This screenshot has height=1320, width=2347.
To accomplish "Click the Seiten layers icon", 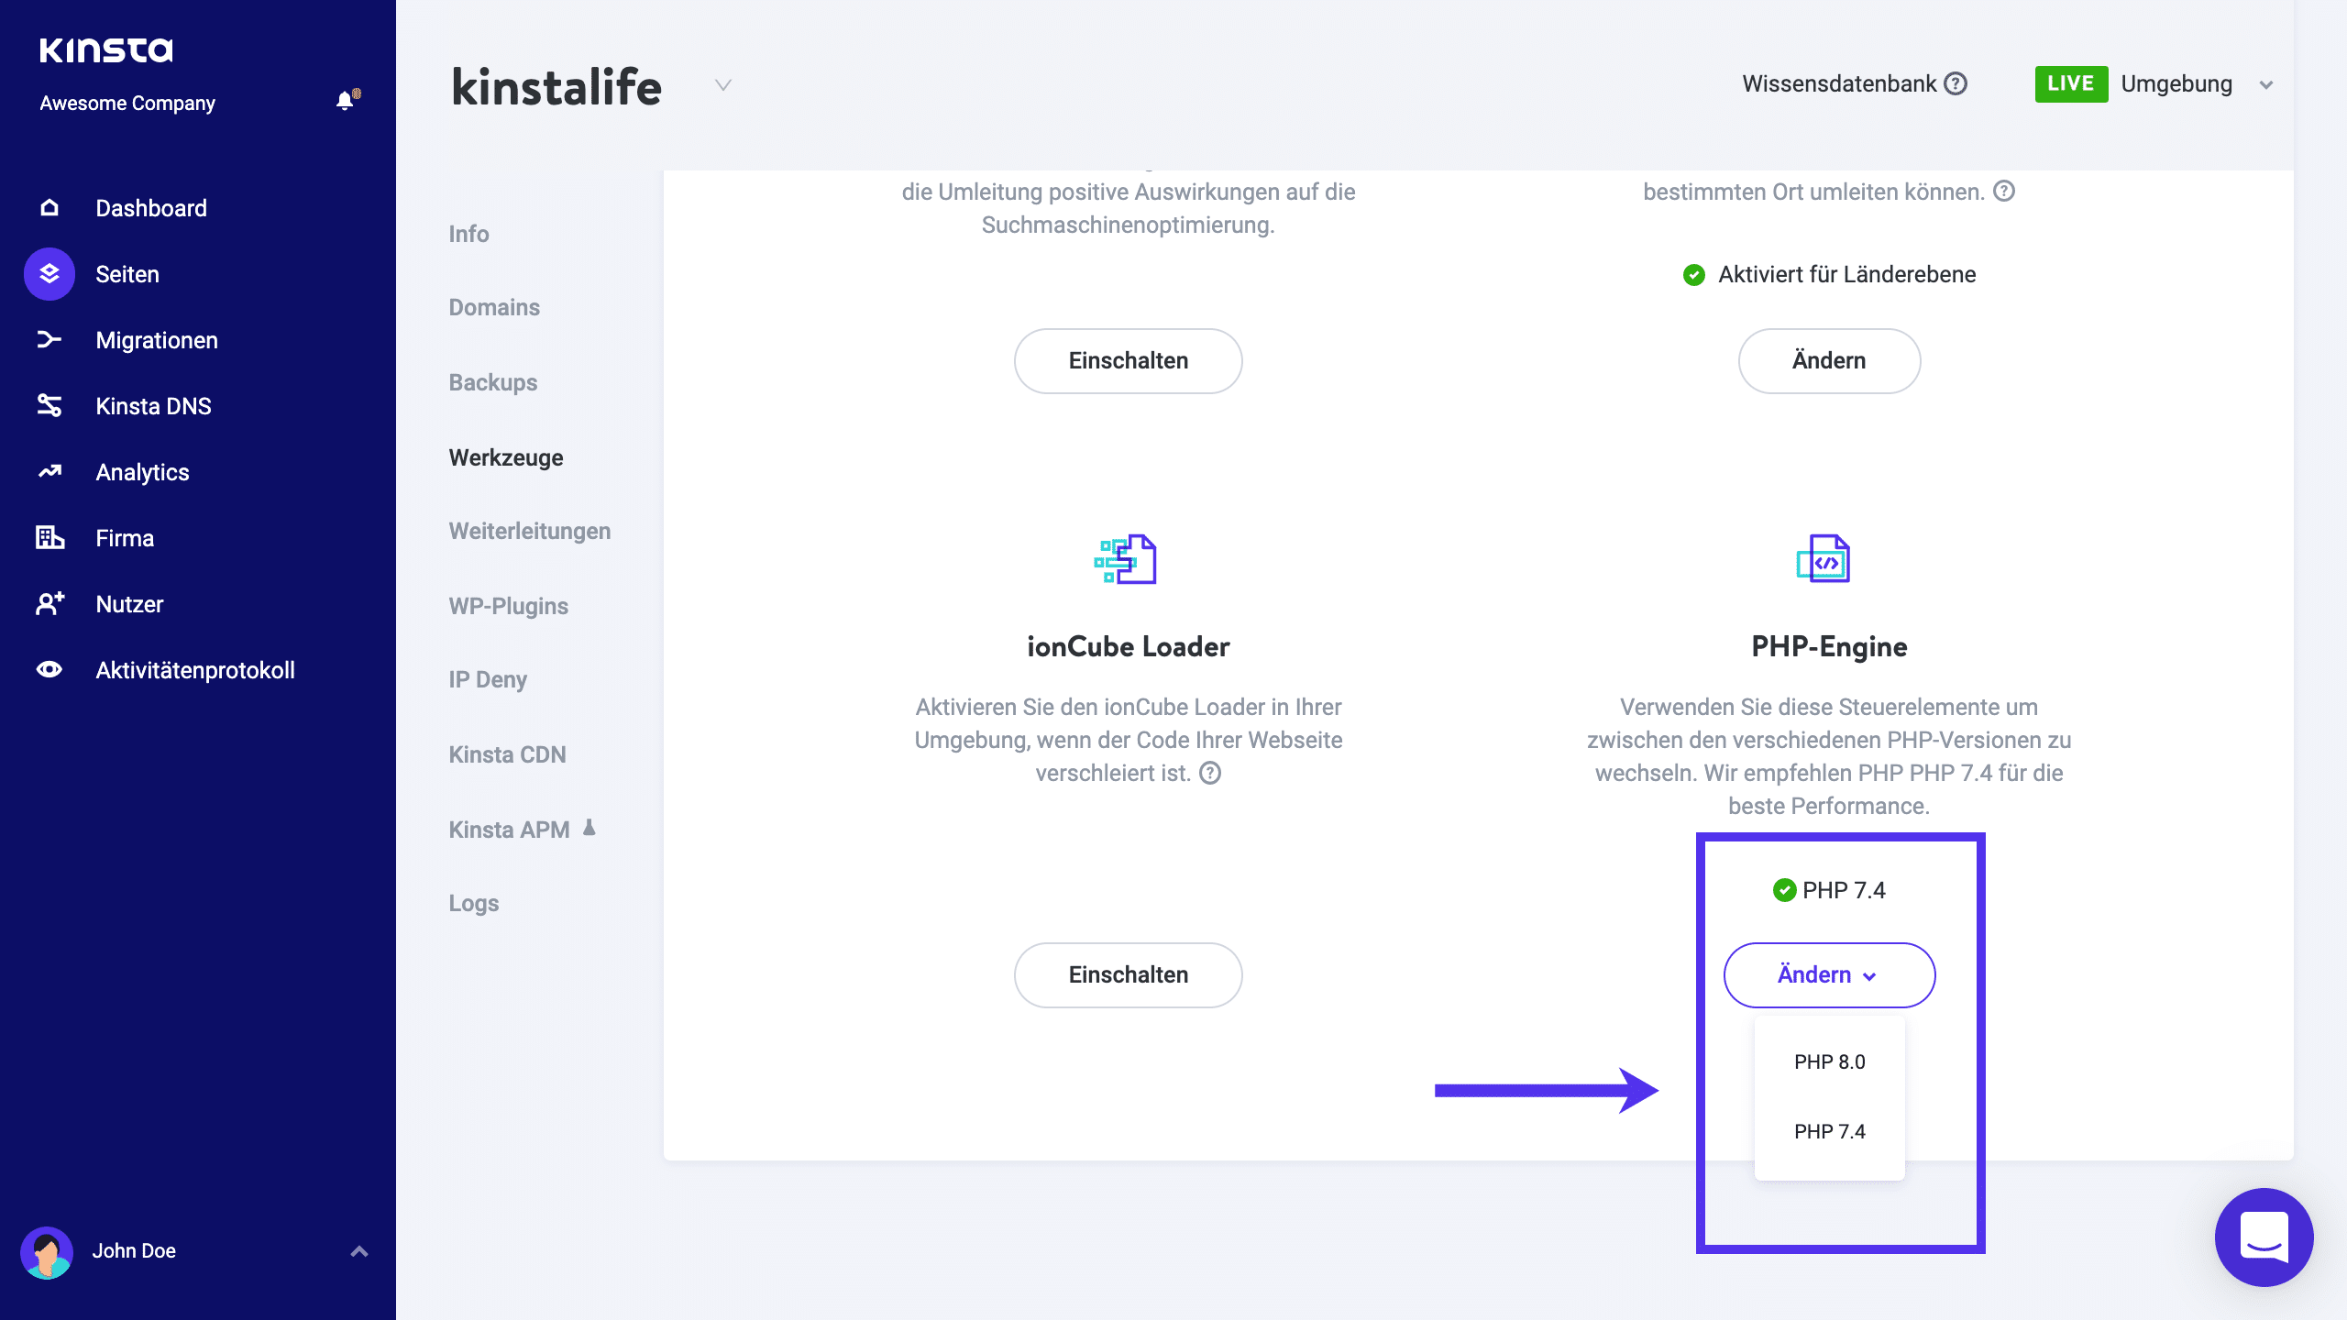I will [x=49, y=273].
